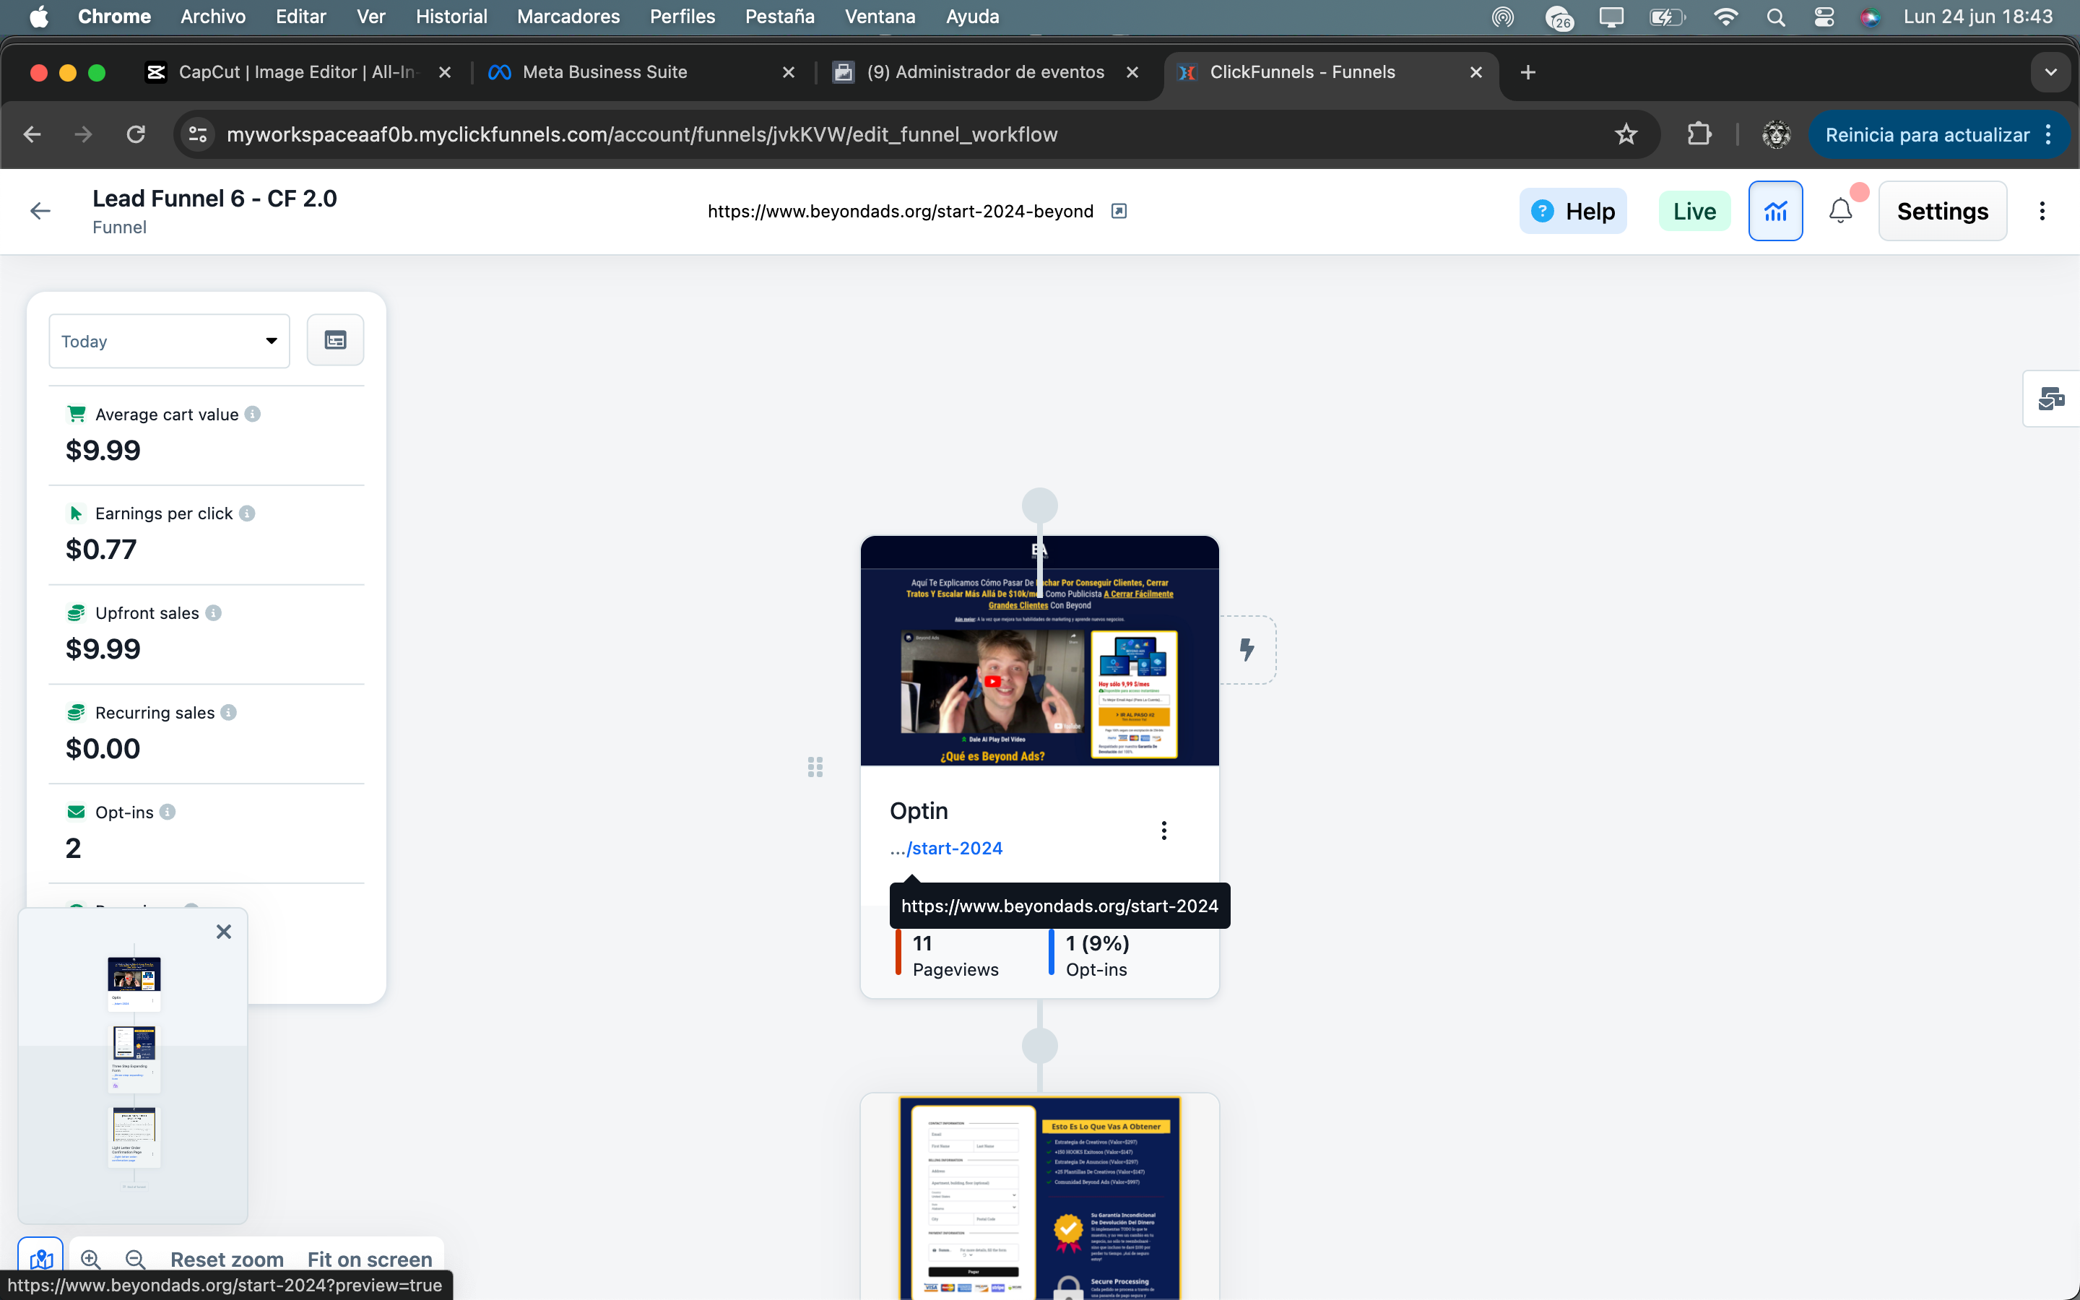Switch to Meta Business Suite tab
Image resolution: width=2080 pixels, height=1300 pixels.
[x=641, y=72]
